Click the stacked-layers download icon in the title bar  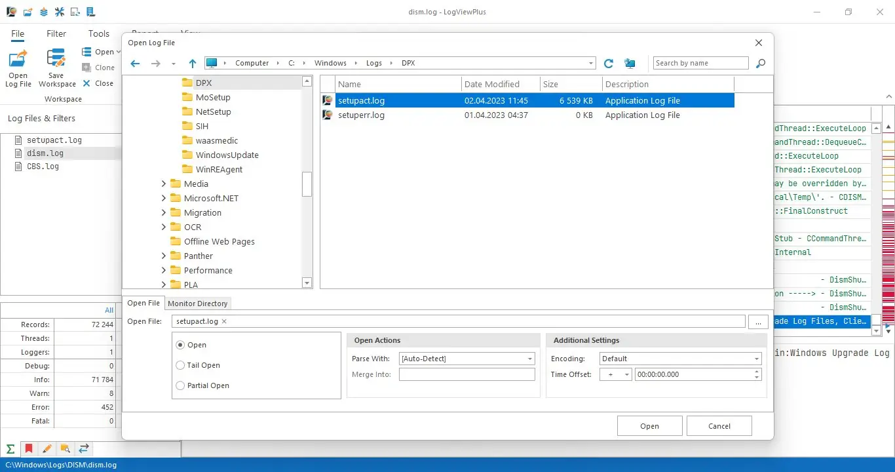43,12
